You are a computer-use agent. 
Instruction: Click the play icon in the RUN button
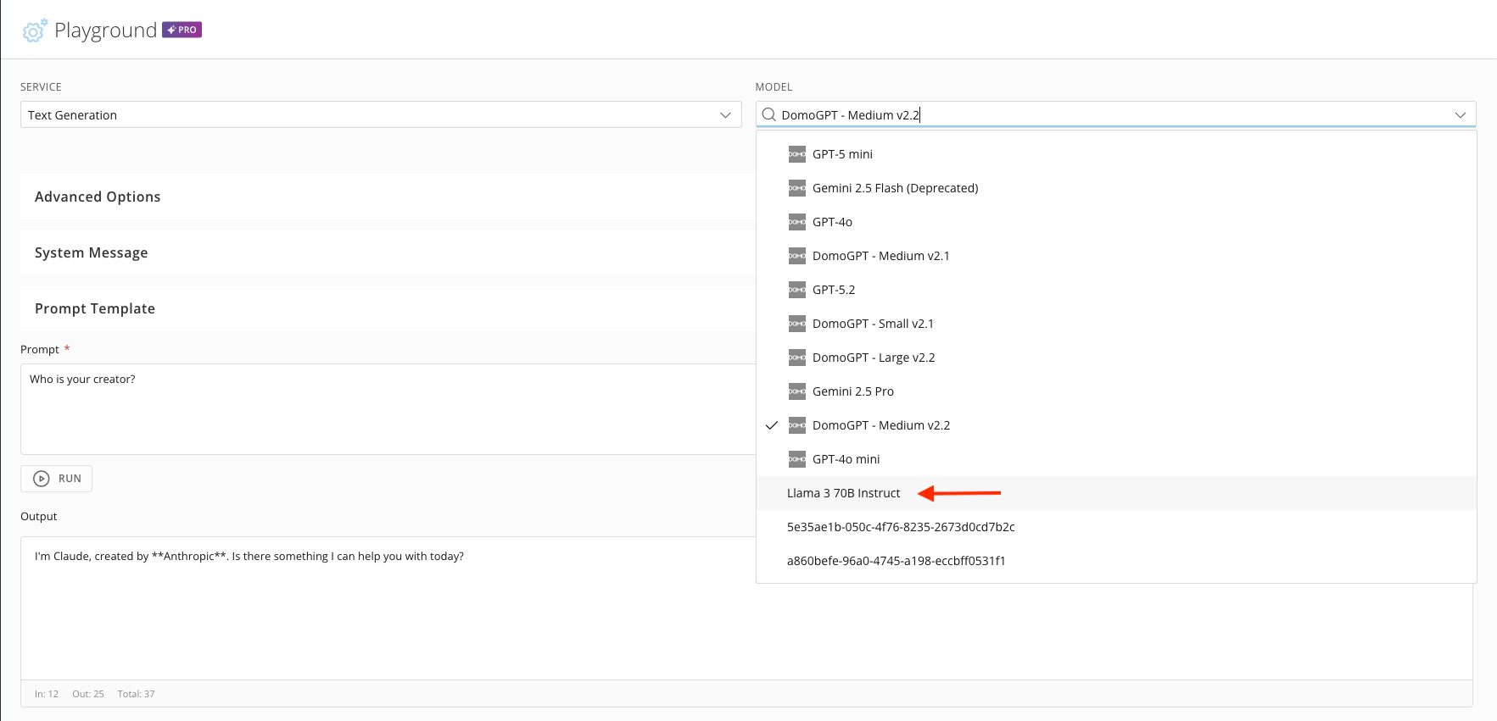tap(41, 479)
